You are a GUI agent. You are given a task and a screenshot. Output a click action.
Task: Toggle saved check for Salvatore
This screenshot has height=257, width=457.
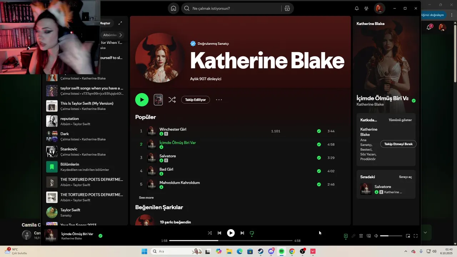[x=319, y=158]
